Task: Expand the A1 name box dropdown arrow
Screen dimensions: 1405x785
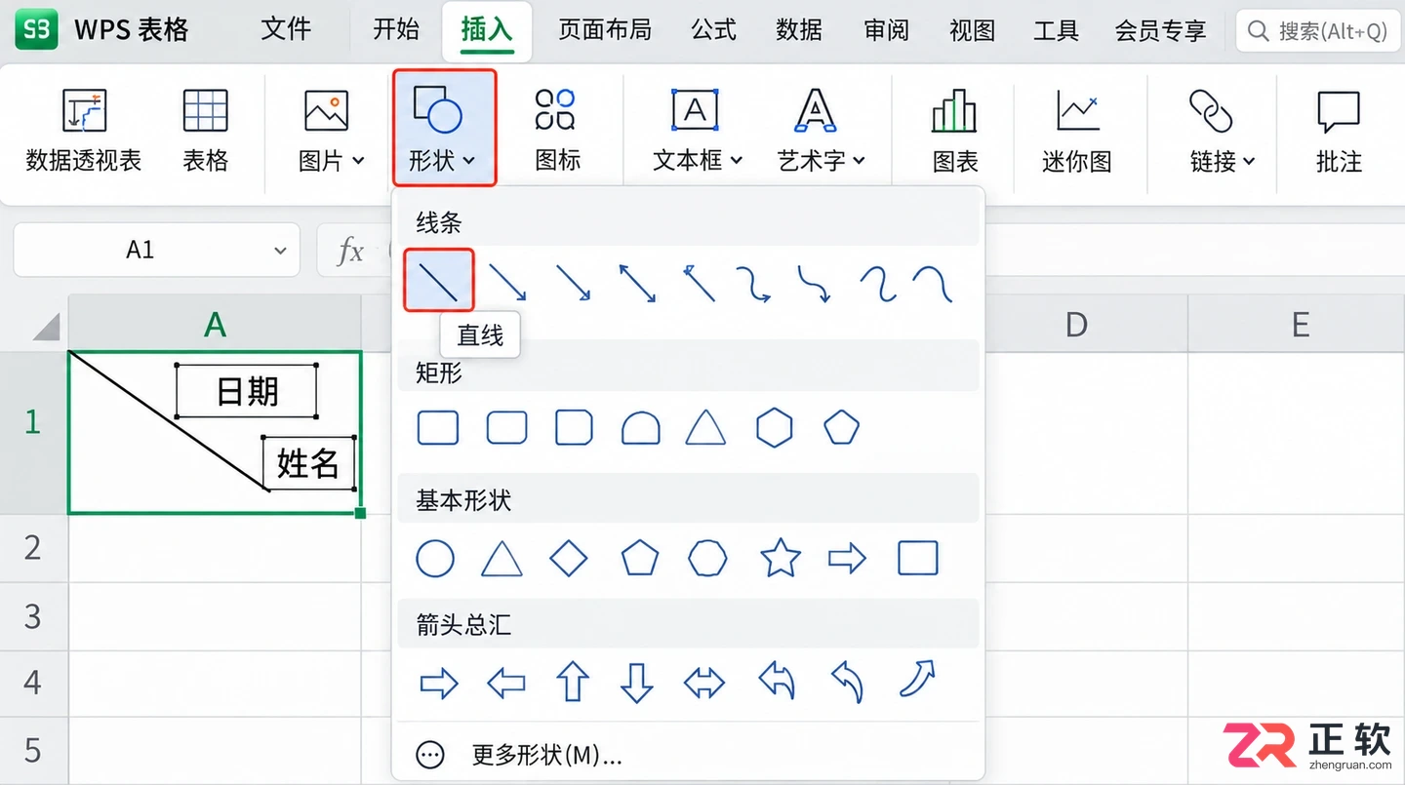Action: pyautogui.click(x=280, y=251)
